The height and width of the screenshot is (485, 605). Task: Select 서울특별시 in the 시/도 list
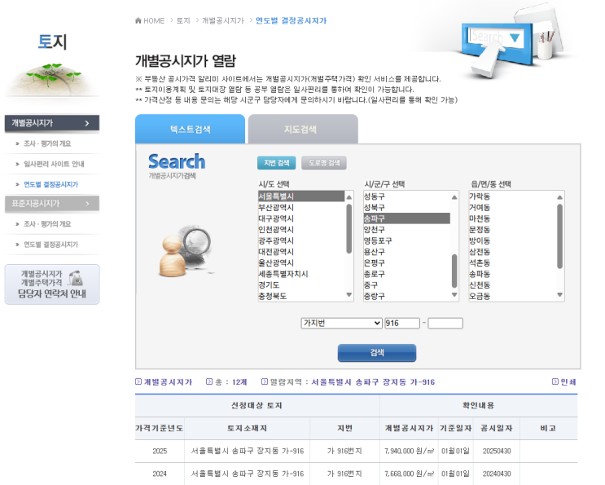click(x=301, y=196)
